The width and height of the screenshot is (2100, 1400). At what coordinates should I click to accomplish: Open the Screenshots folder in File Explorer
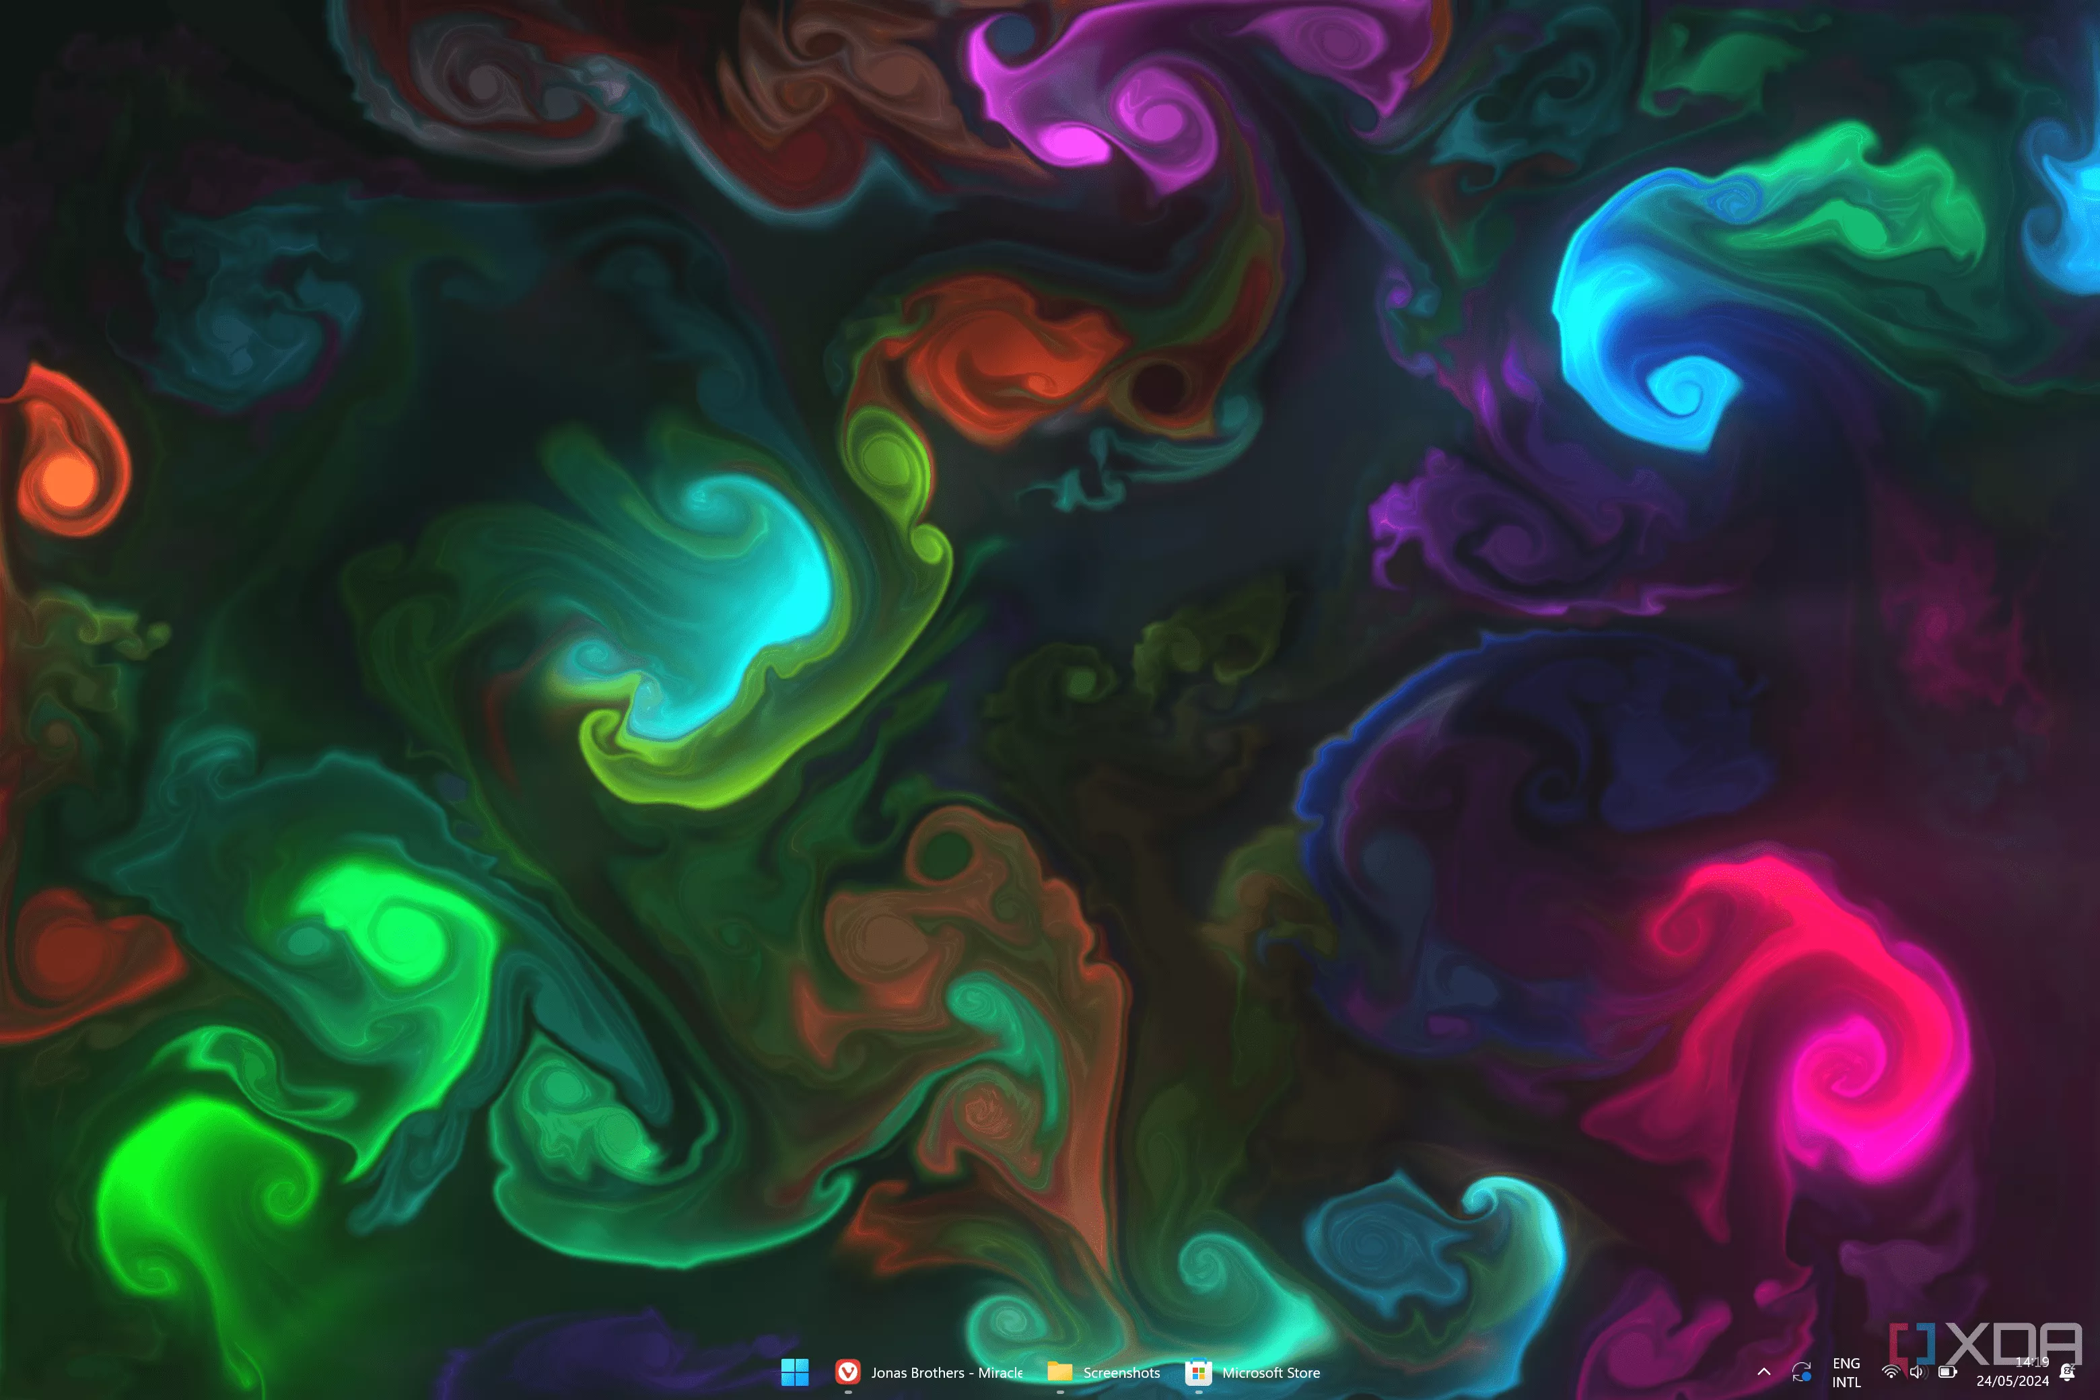[1060, 1372]
